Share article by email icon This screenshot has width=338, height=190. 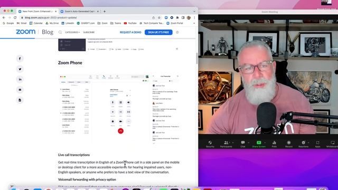20,90
